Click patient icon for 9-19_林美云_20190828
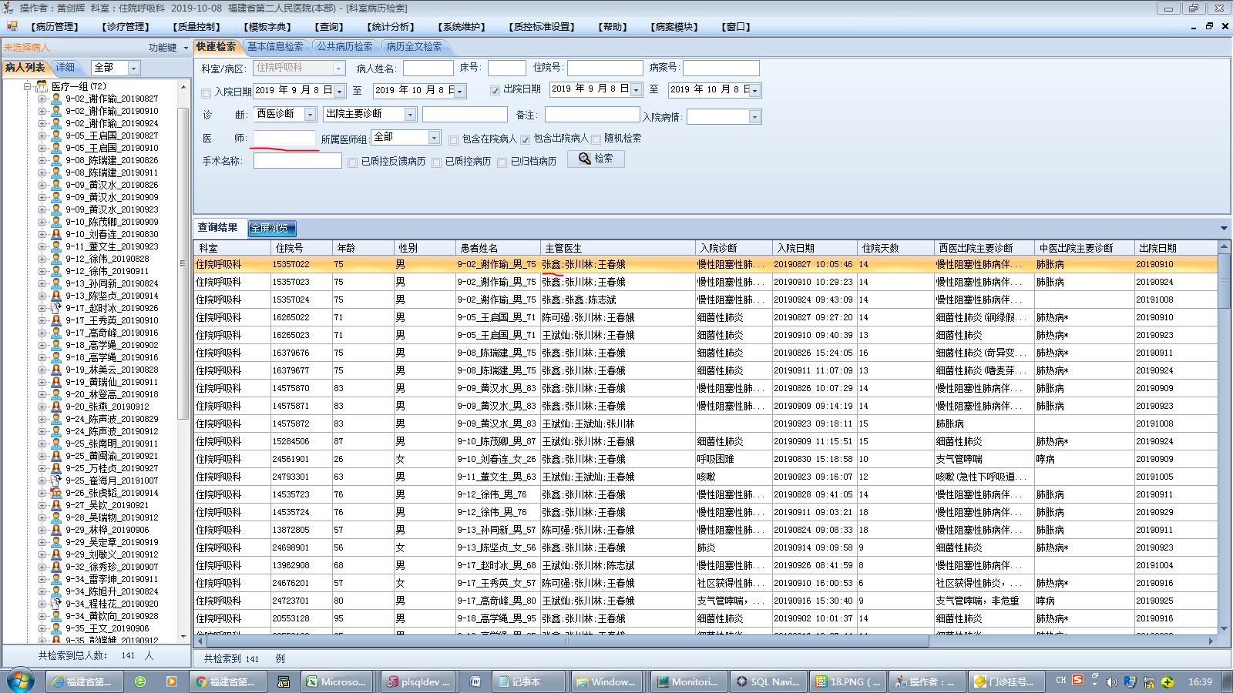The height and width of the screenshot is (693, 1233). [55, 370]
